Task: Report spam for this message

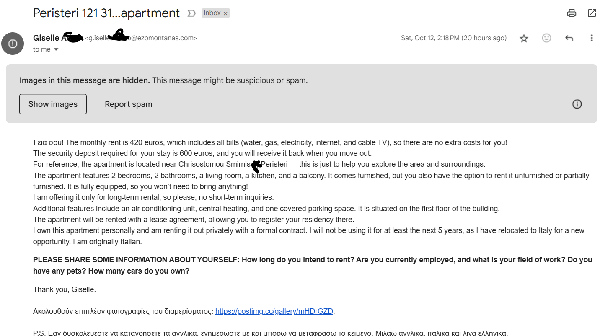Action: 128,104
